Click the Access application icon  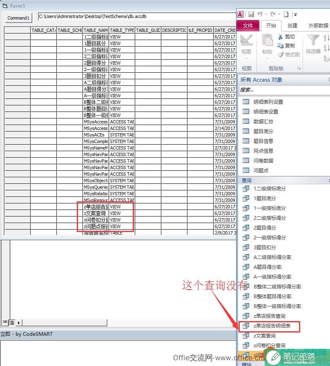click(x=241, y=14)
